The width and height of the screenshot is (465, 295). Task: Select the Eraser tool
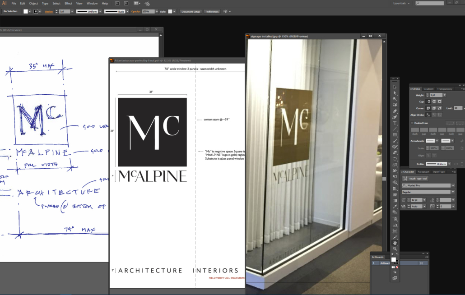tap(395, 153)
